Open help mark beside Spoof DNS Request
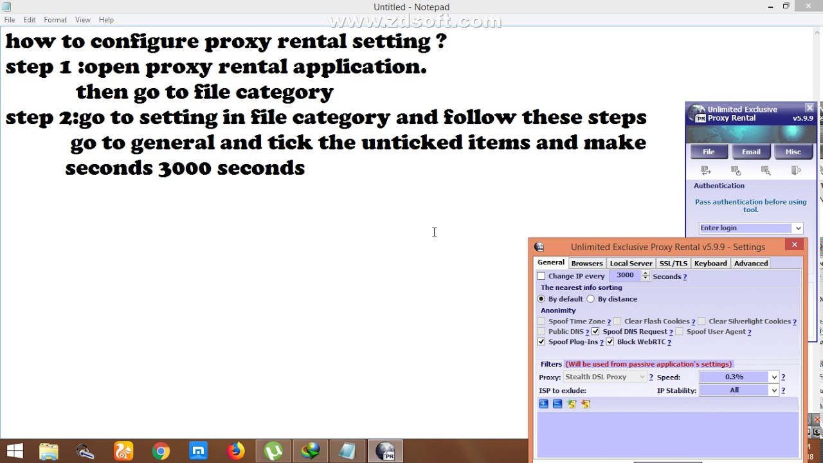Viewport: 823px width, 463px height. [x=671, y=332]
